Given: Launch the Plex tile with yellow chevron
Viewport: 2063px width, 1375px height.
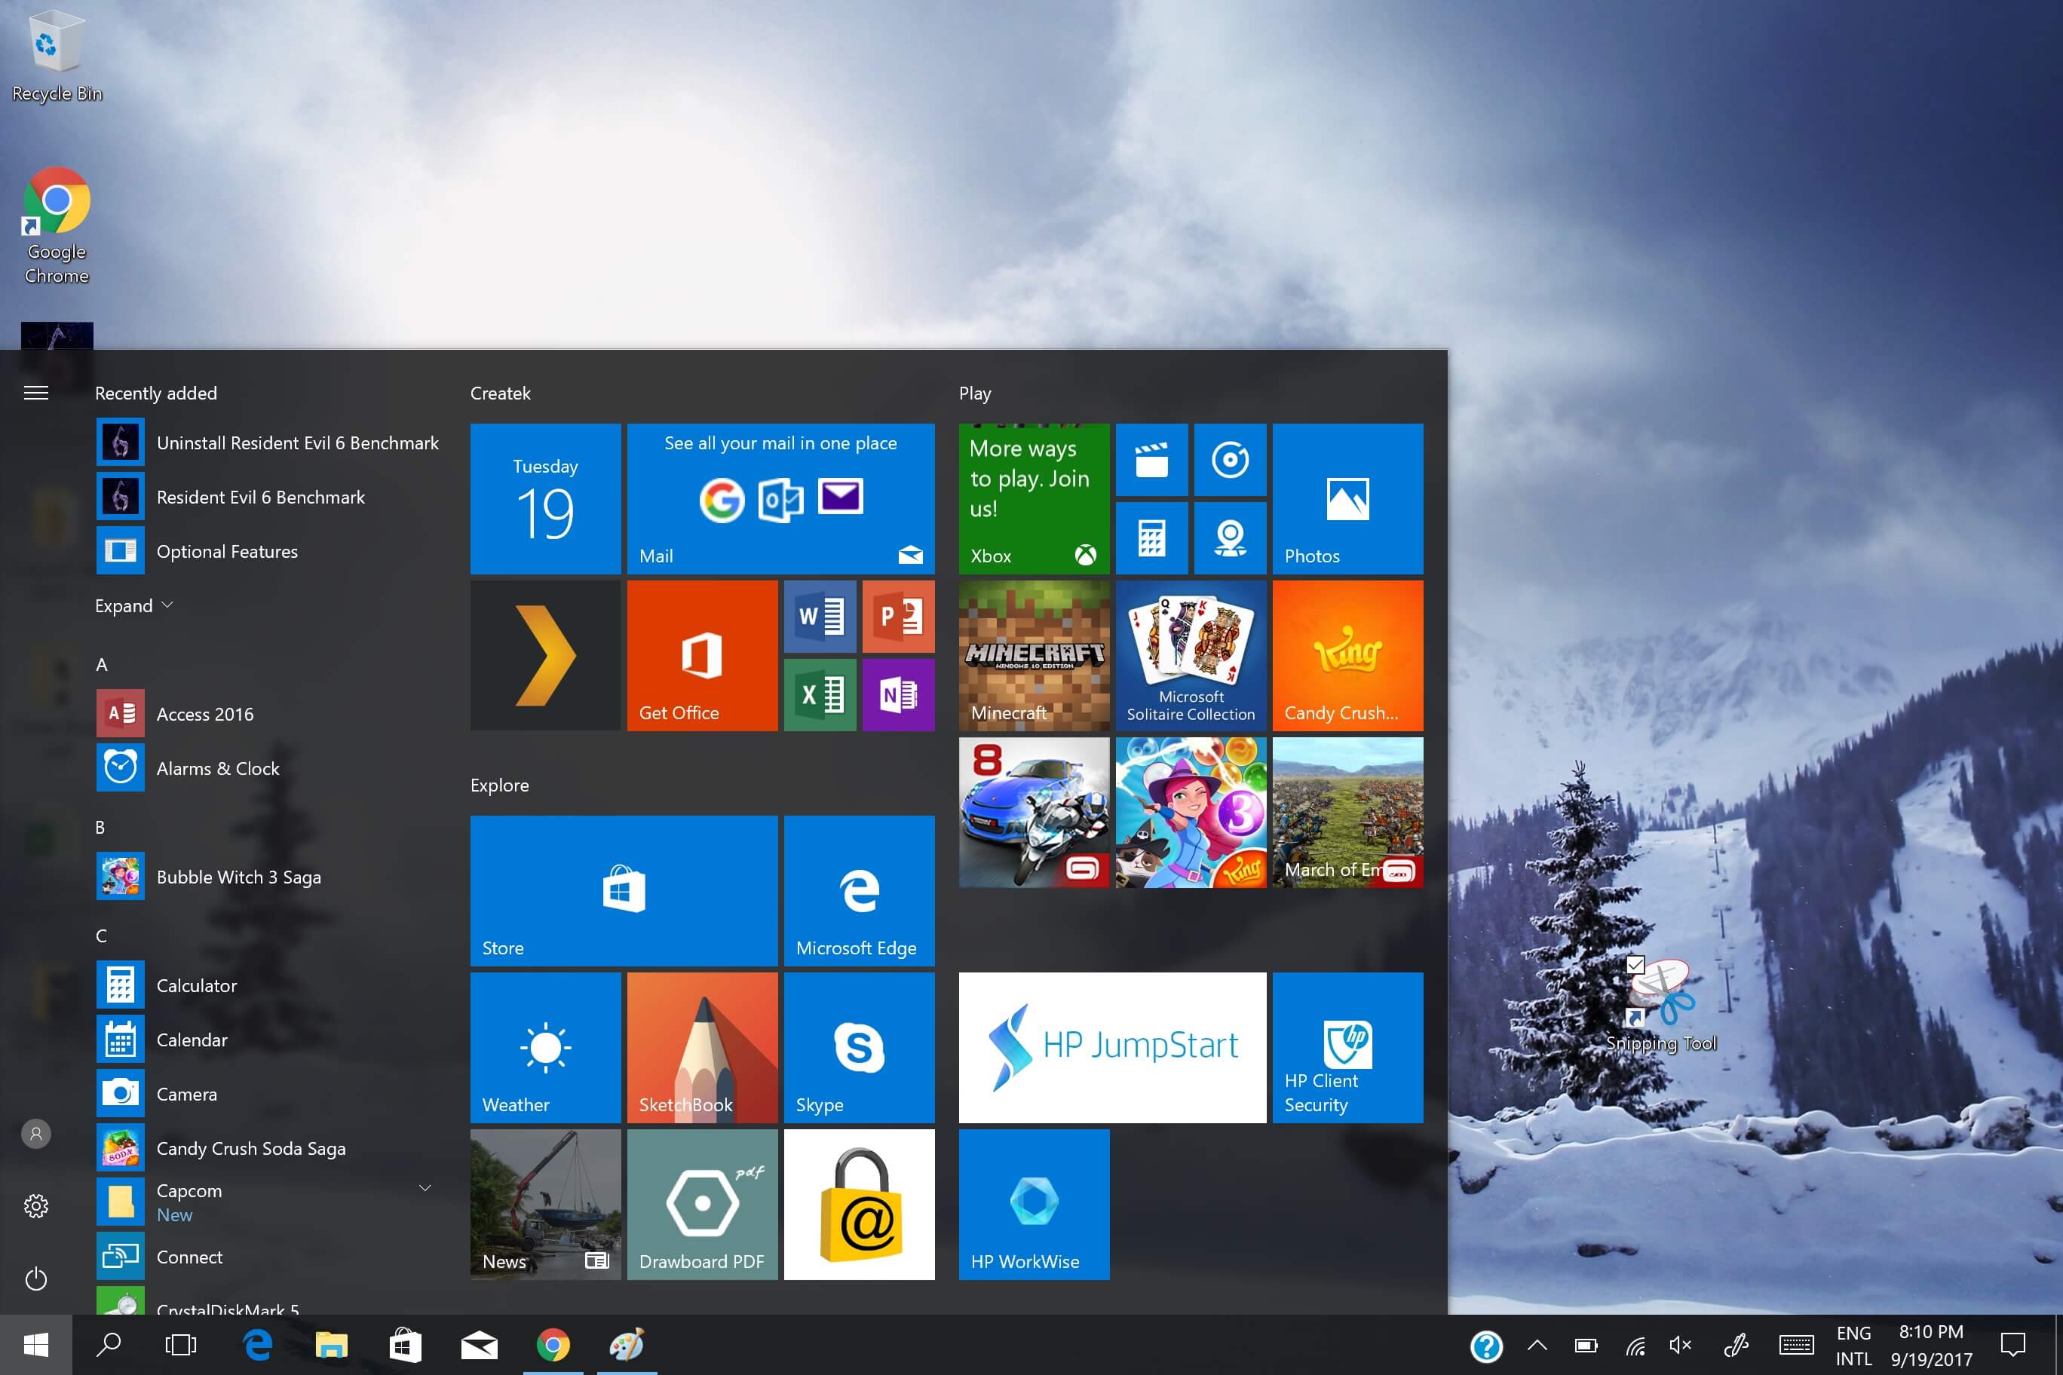Looking at the screenshot, I should click(x=544, y=655).
